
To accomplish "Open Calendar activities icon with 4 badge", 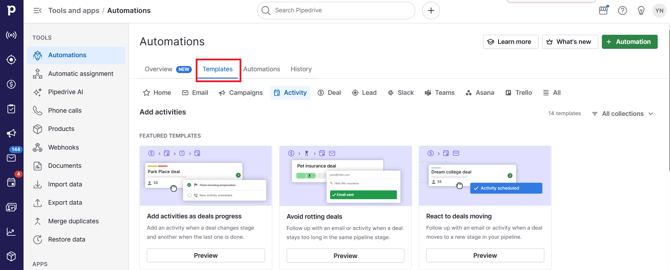I will click(x=11, y=183).
